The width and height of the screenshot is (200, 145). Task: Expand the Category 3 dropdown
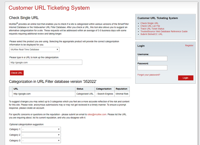(x=41, y=140)
